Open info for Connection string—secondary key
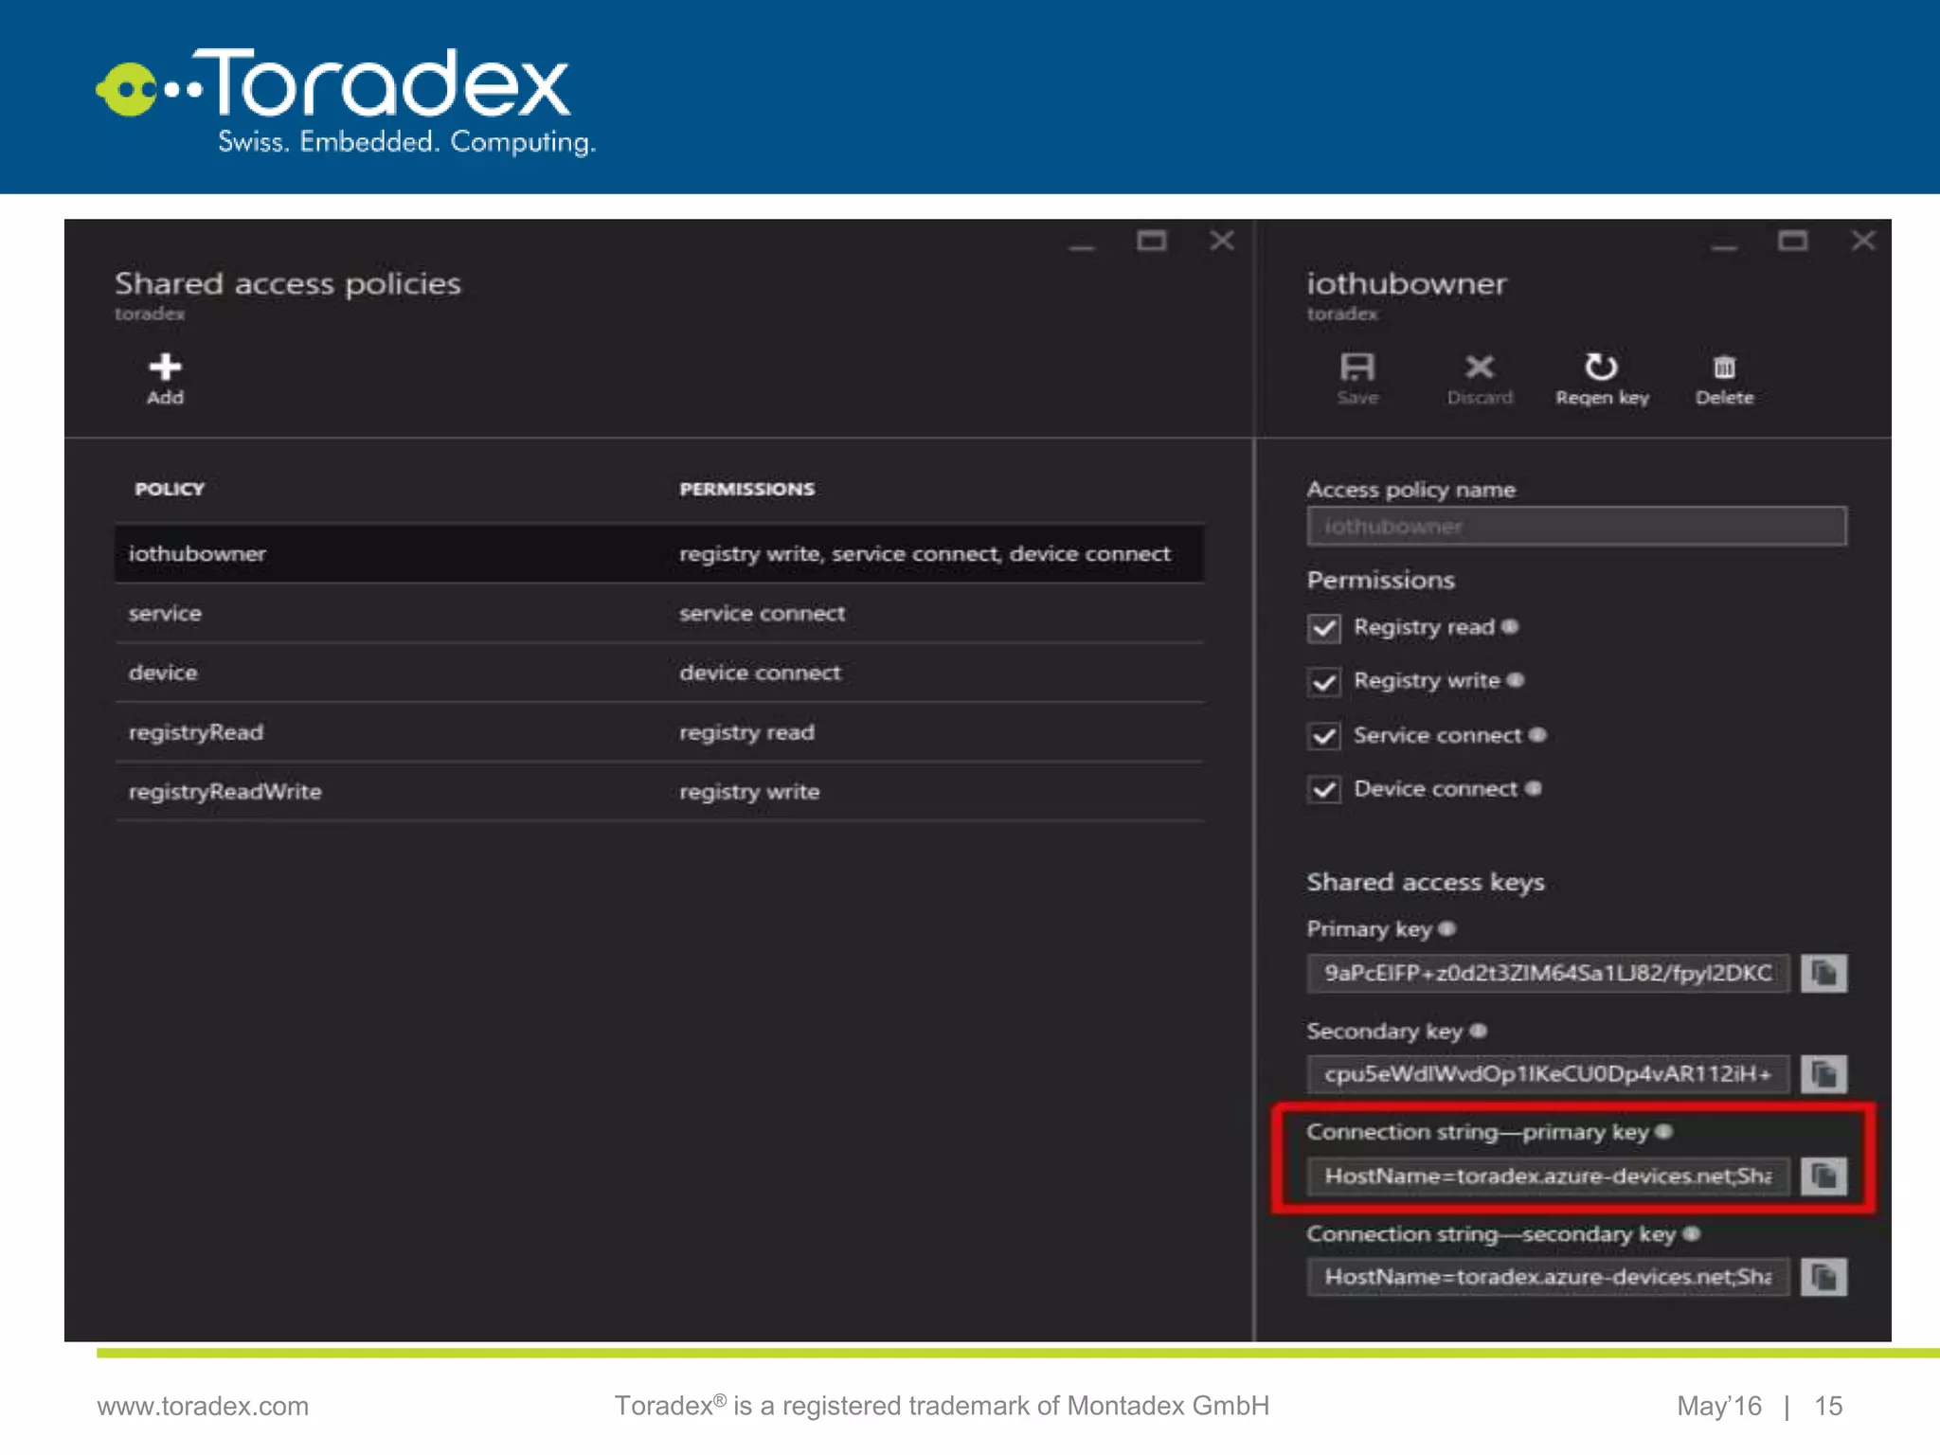This screenshot has width=1940, height=1455. (1692, 1233)
